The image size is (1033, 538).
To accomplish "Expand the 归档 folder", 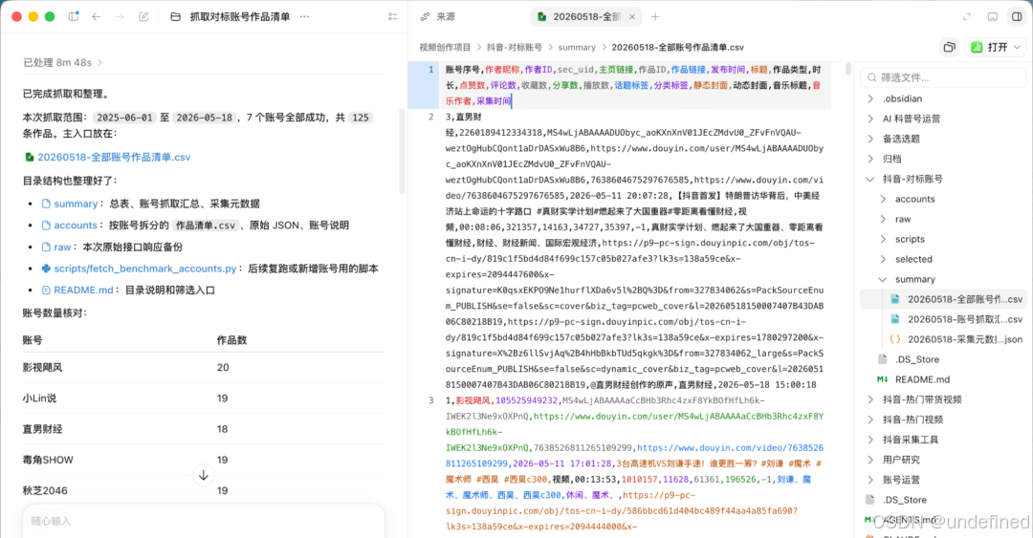I will (870, 159).
